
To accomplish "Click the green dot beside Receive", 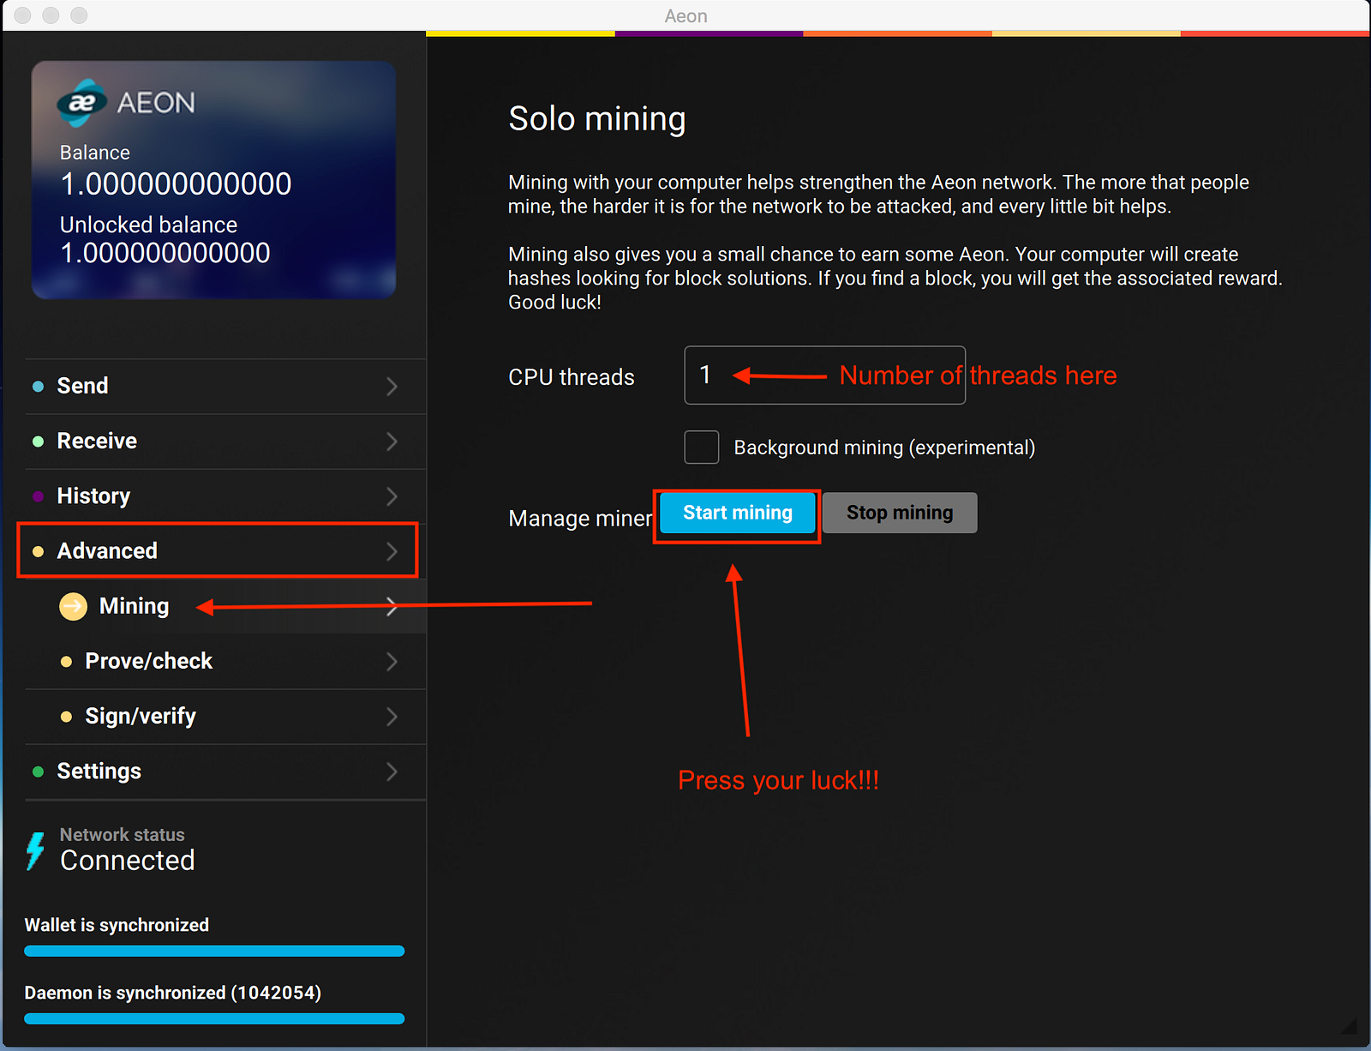I will (38, 441).
